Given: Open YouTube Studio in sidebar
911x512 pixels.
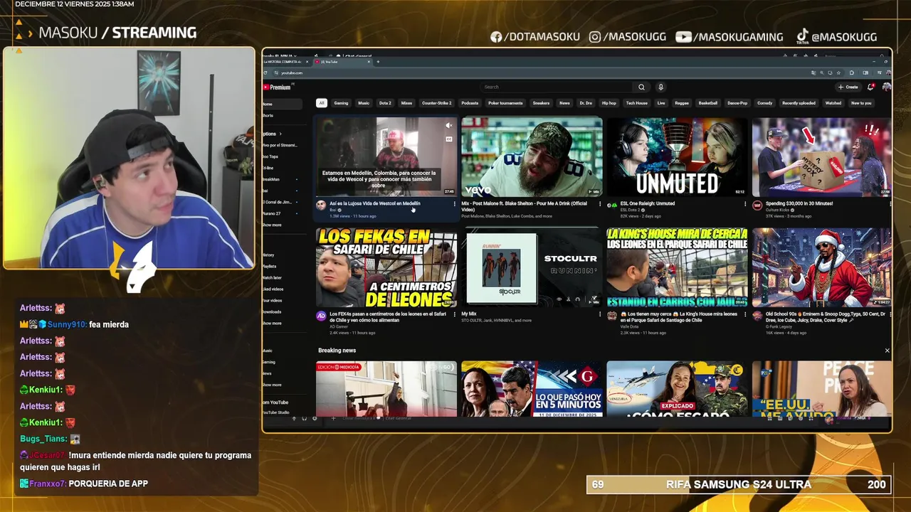Looking at the screenshot, I should coord(276,412).
